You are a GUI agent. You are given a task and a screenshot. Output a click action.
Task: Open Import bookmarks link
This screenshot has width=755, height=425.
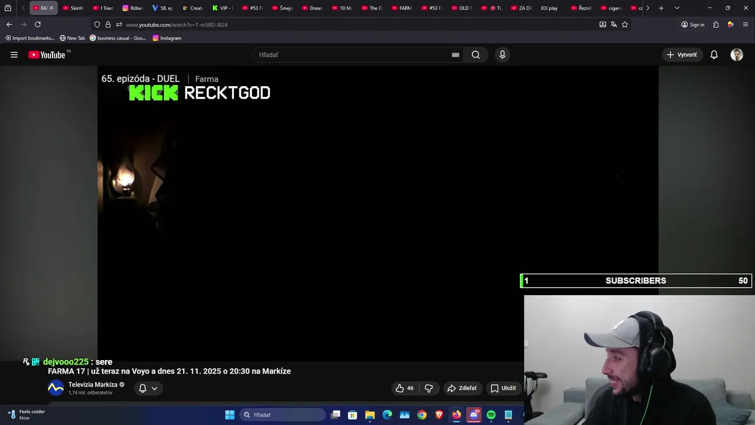29,38
